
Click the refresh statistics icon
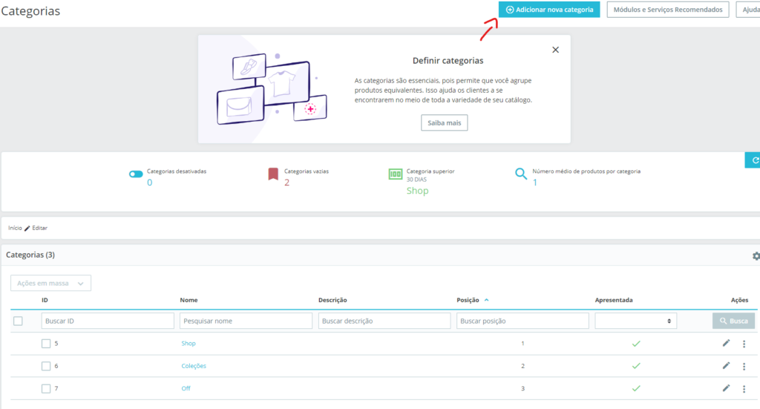[754, 160]
